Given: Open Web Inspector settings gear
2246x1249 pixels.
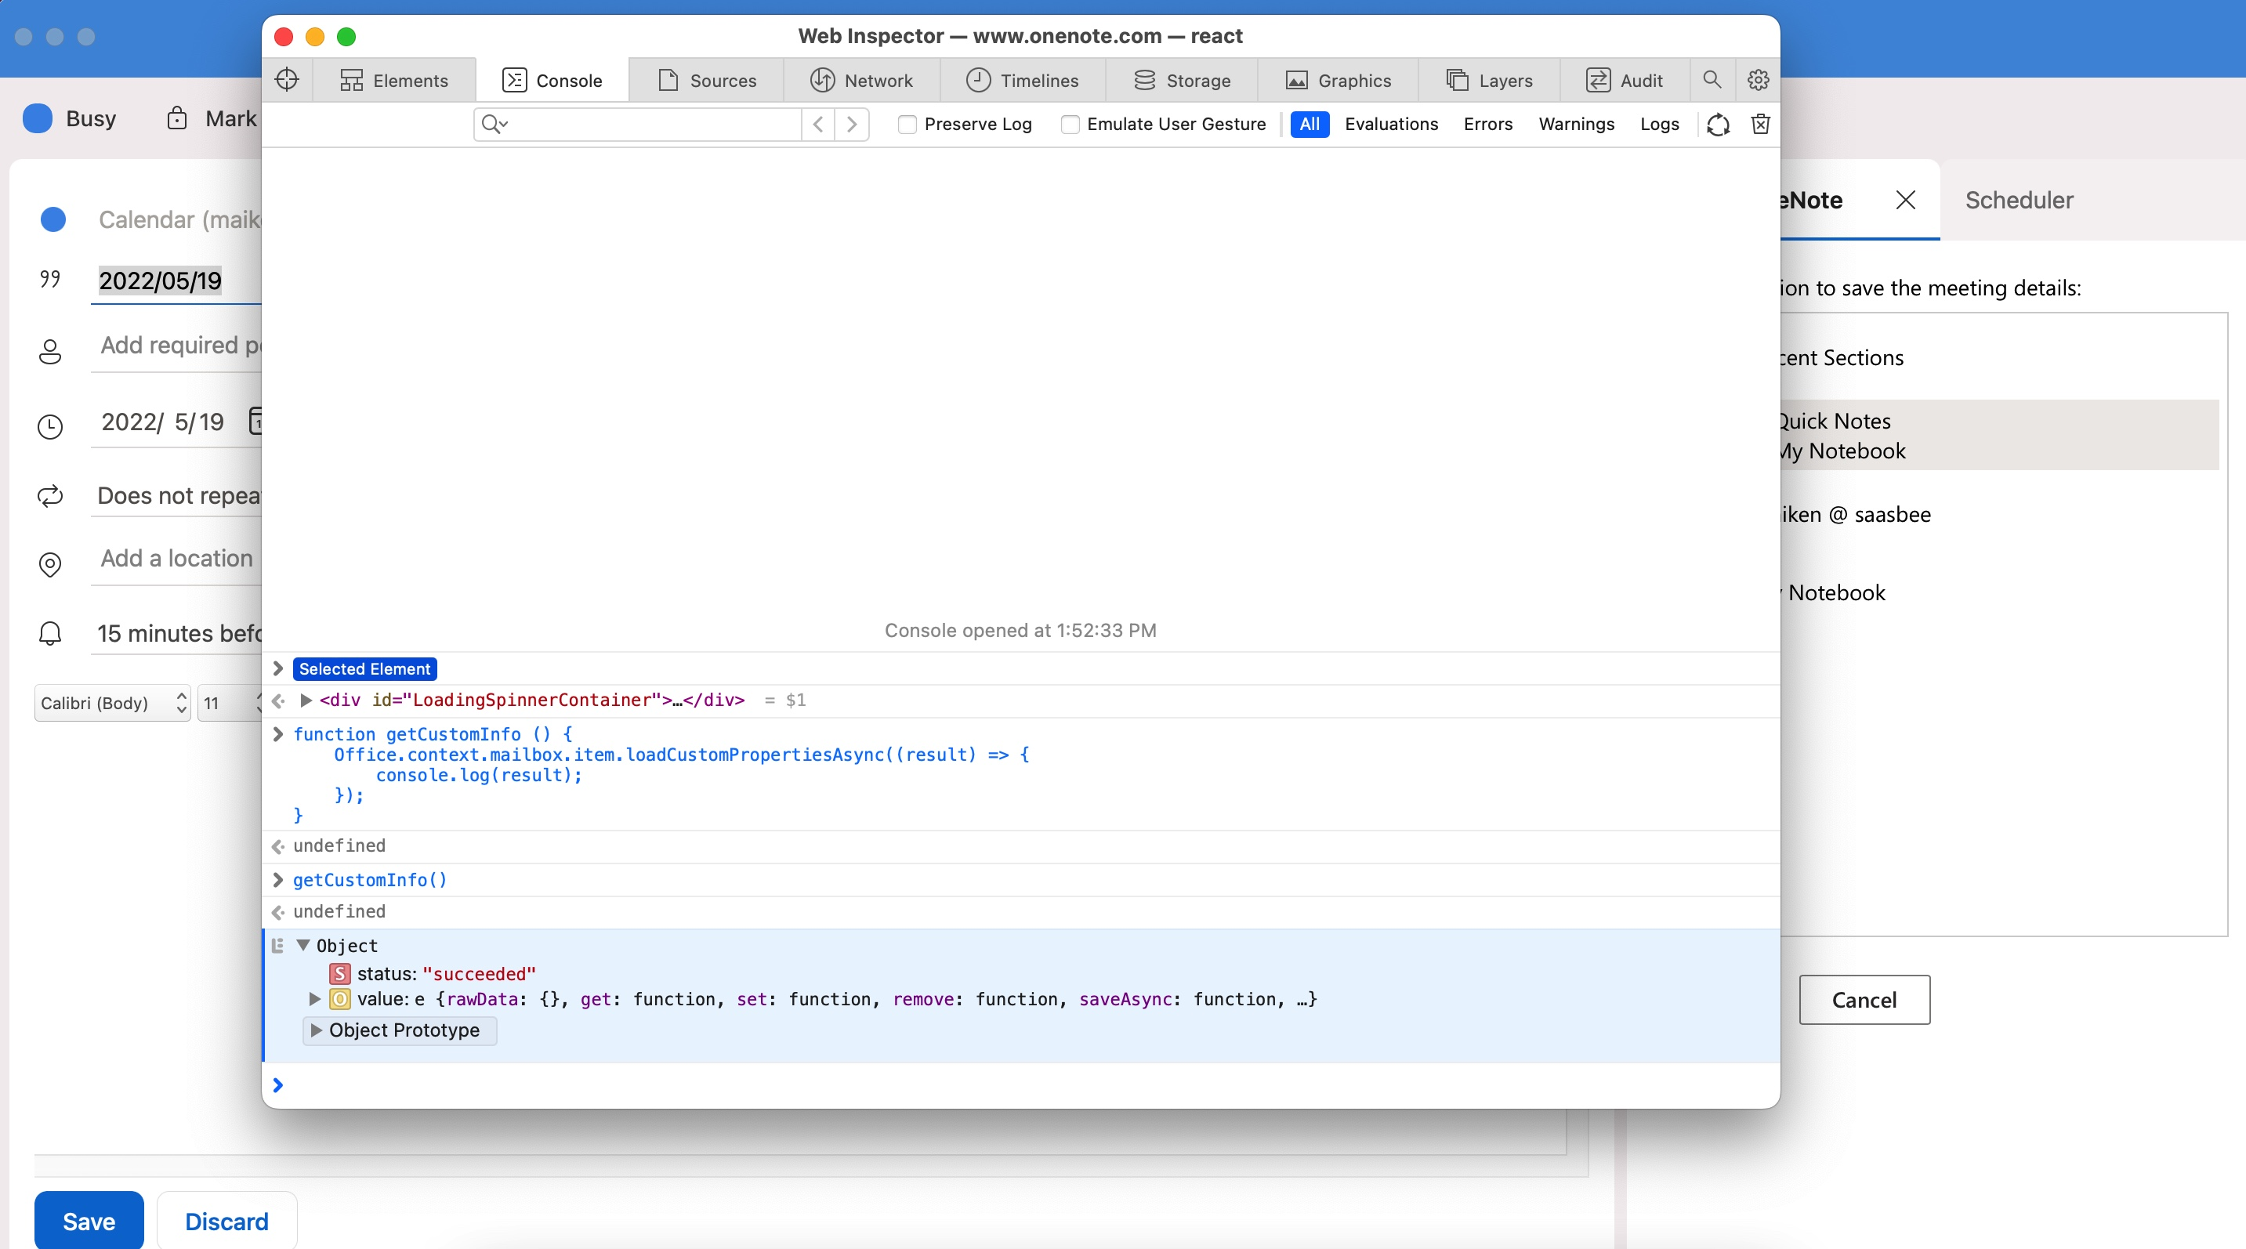Looking at the screenshot, I should coord(1758,79).
